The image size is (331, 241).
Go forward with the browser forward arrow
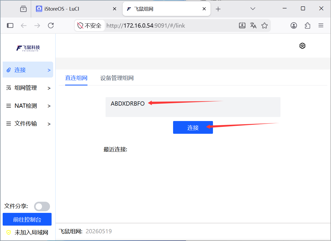tap(37, 25)
